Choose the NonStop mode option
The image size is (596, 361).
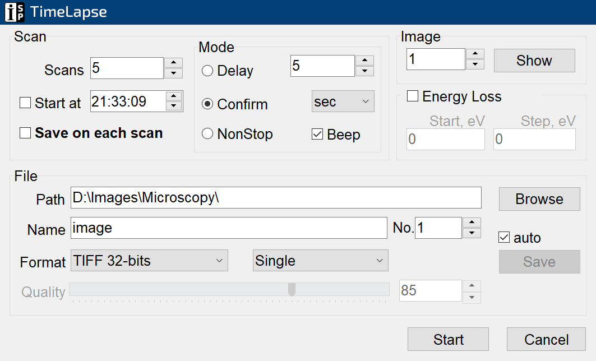[207, 134]
